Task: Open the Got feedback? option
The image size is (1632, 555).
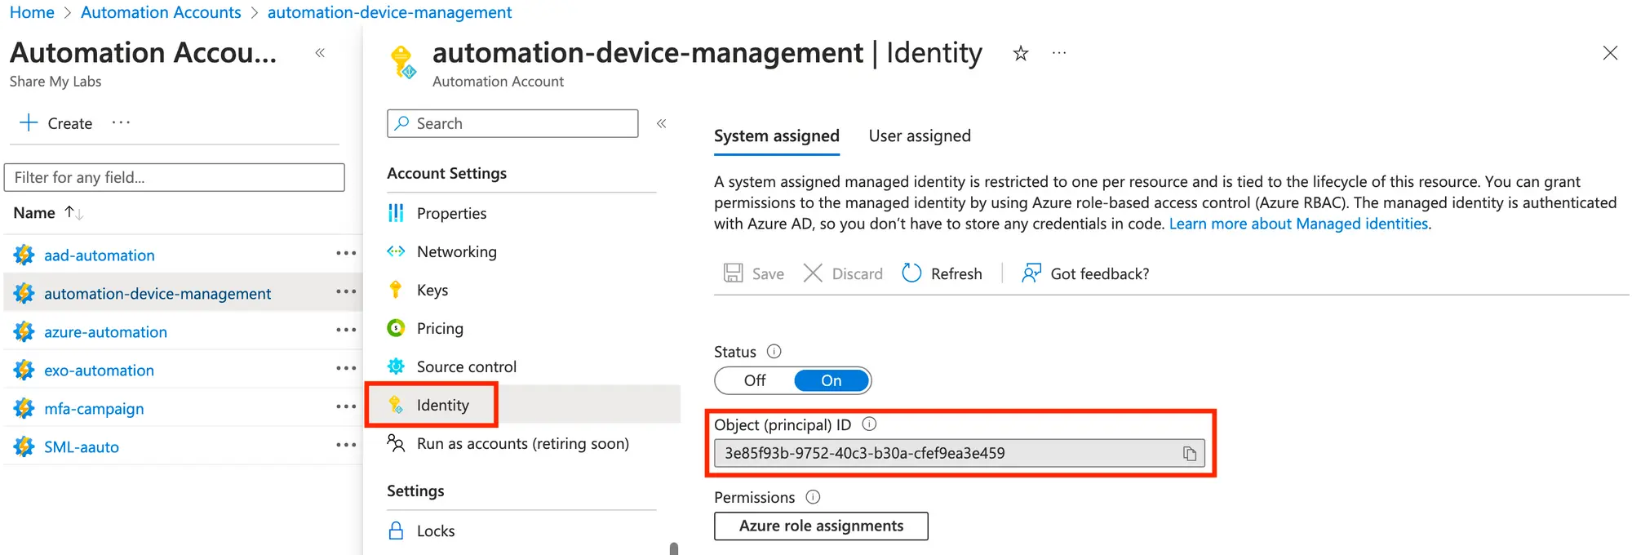Action: click(1085, 273)
